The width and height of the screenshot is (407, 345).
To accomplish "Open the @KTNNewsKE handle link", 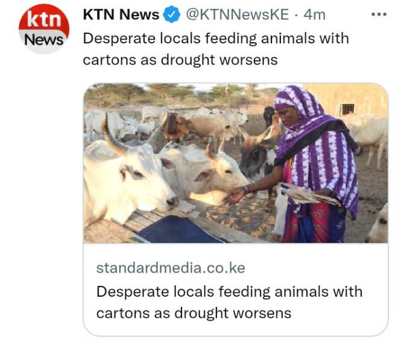I will (x=237, y=14).
